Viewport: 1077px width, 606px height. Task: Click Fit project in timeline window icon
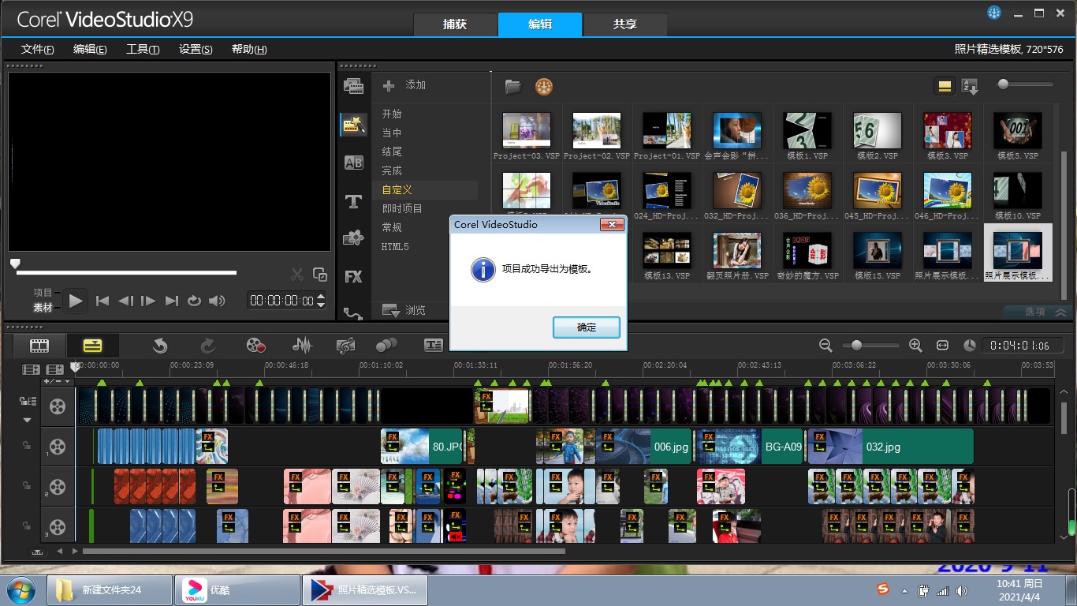[942, 346]
